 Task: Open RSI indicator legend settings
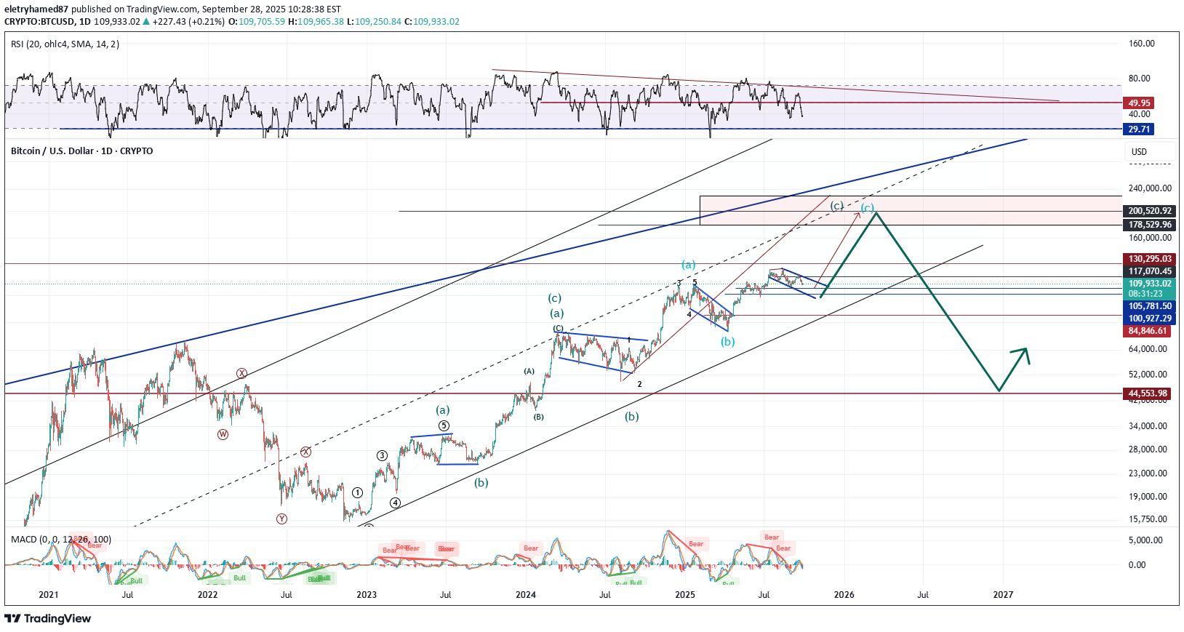65,44
